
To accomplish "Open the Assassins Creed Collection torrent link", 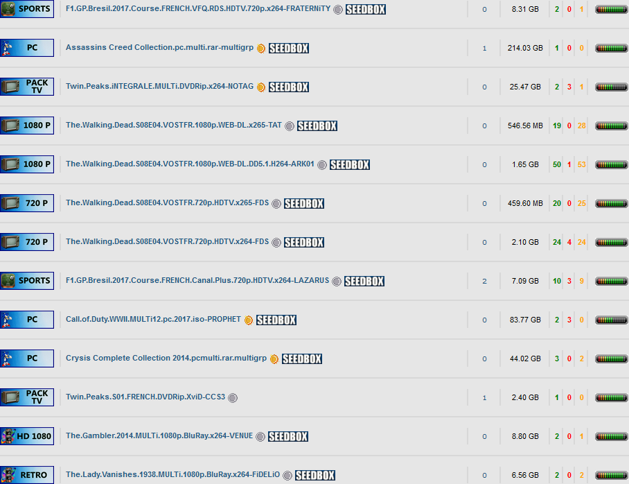I will click(x=159, y=47).
